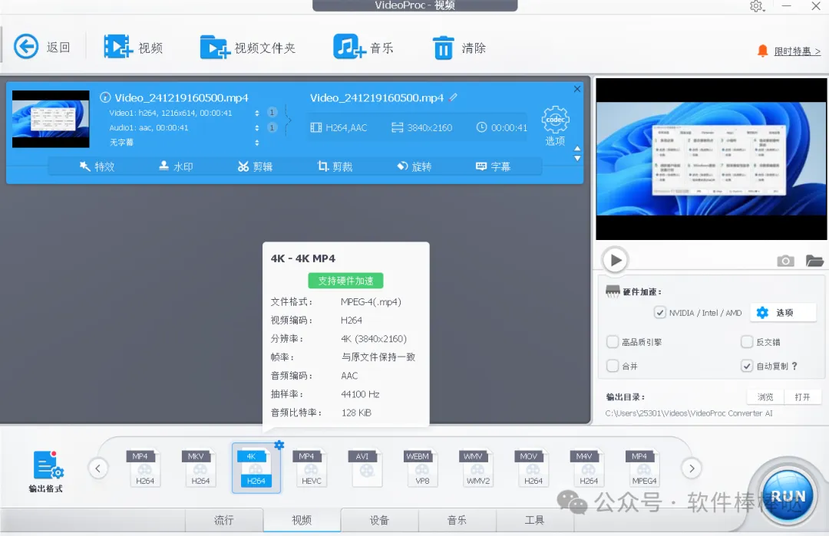The height and width of the screenshot is (536, 829).
Task: Open the 字幕 subtitle tool
Action: 493,166
